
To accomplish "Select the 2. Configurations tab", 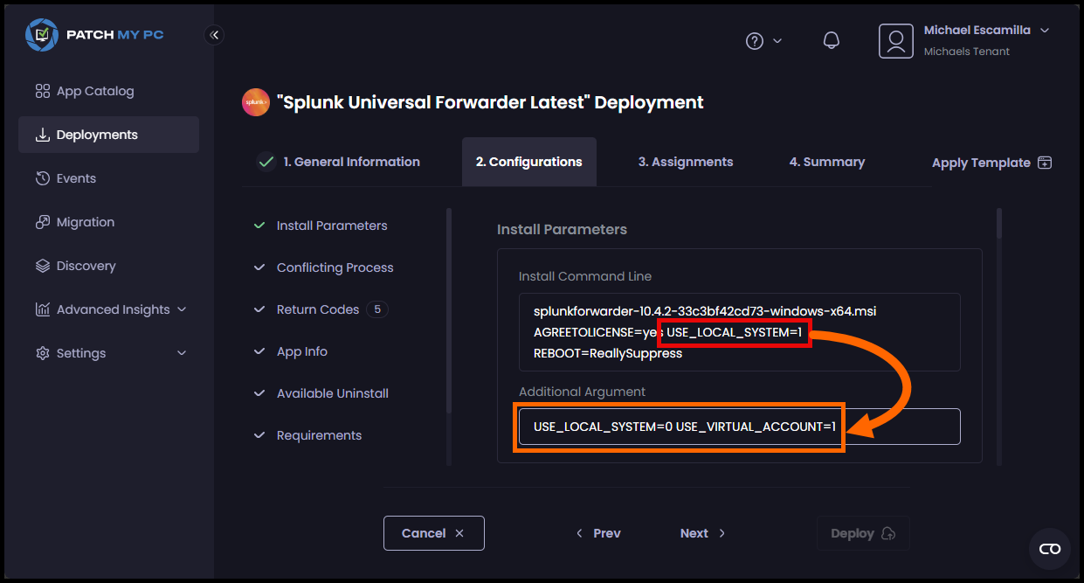I will (x=529, y=162).
